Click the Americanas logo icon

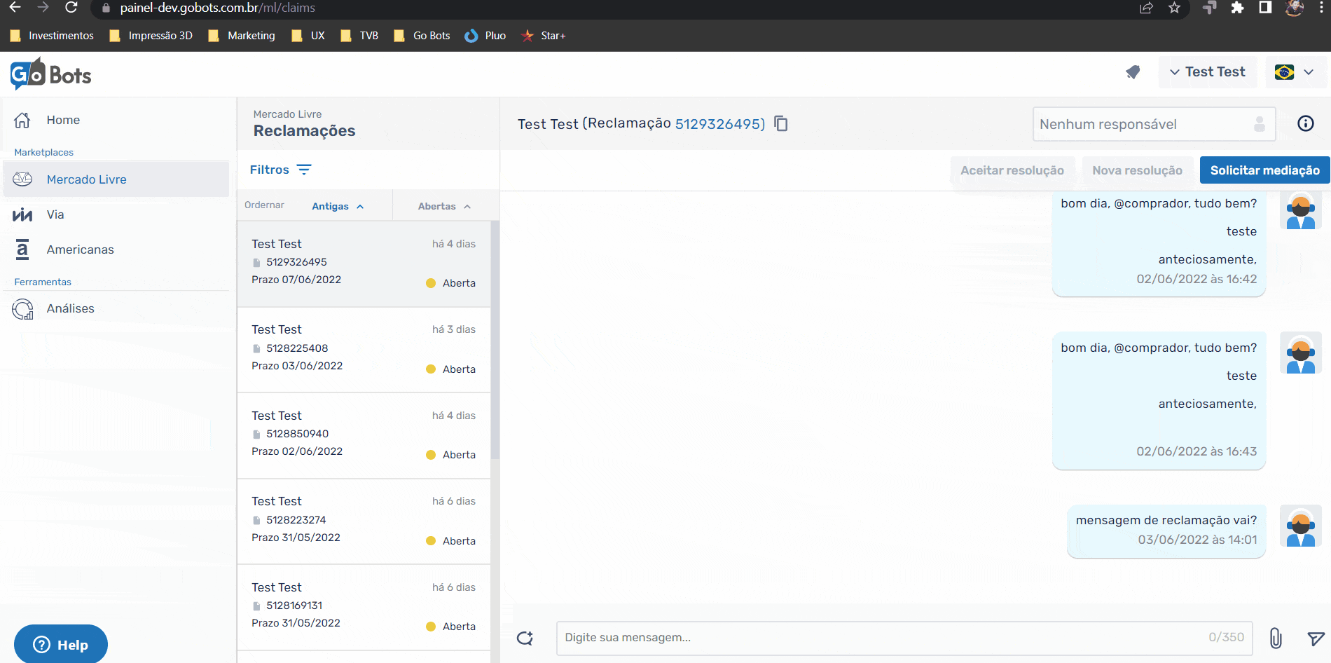tap(22, 250)
